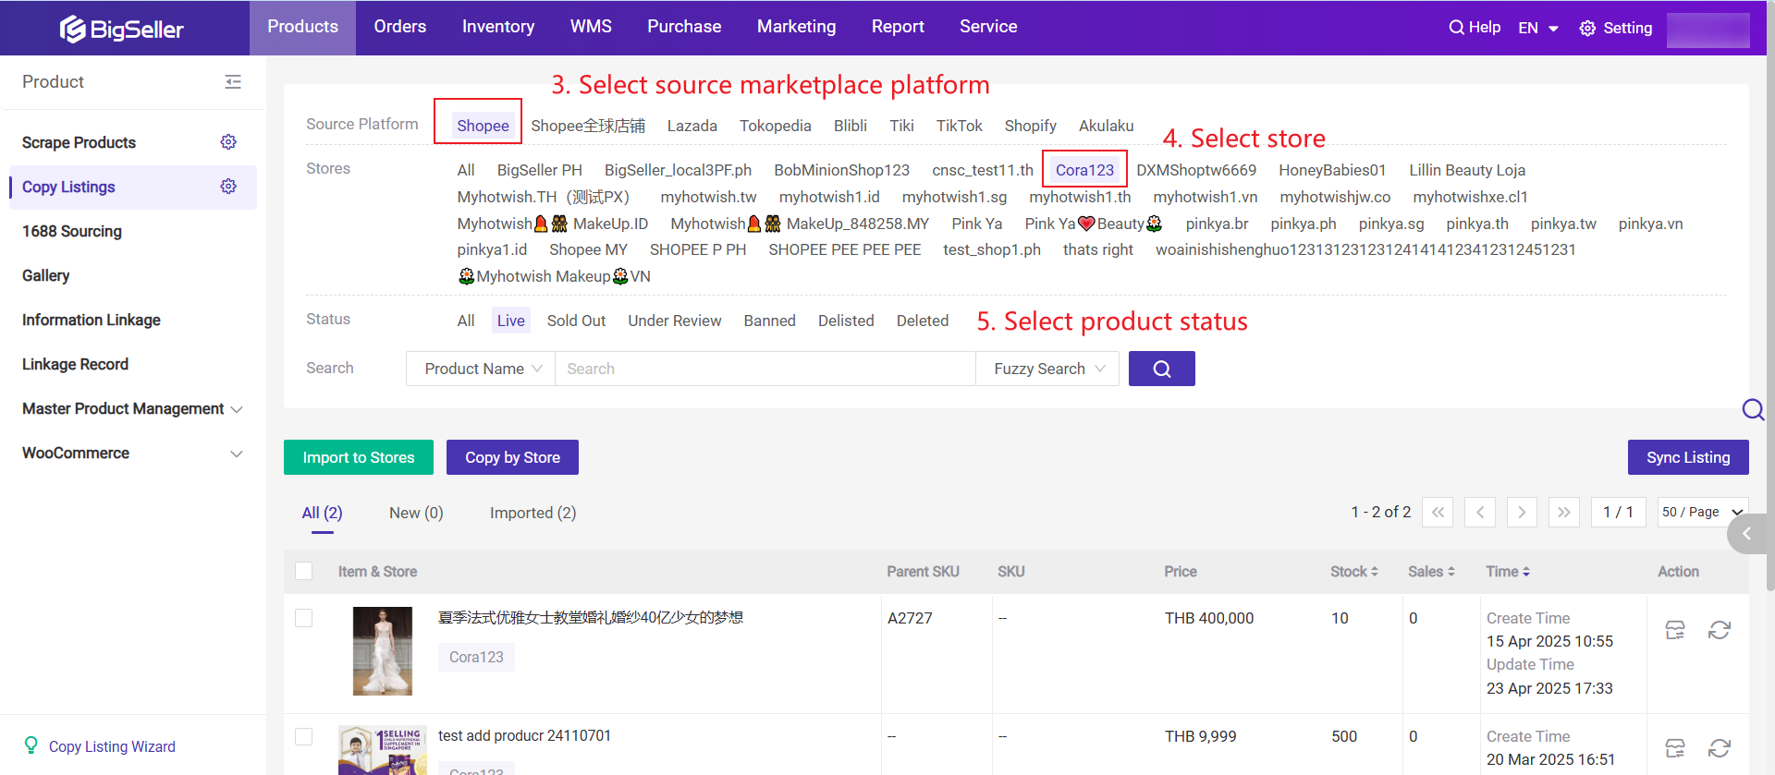Open the Report top menu
This screenshot has height=775, width=1775.
pos(898,27)
